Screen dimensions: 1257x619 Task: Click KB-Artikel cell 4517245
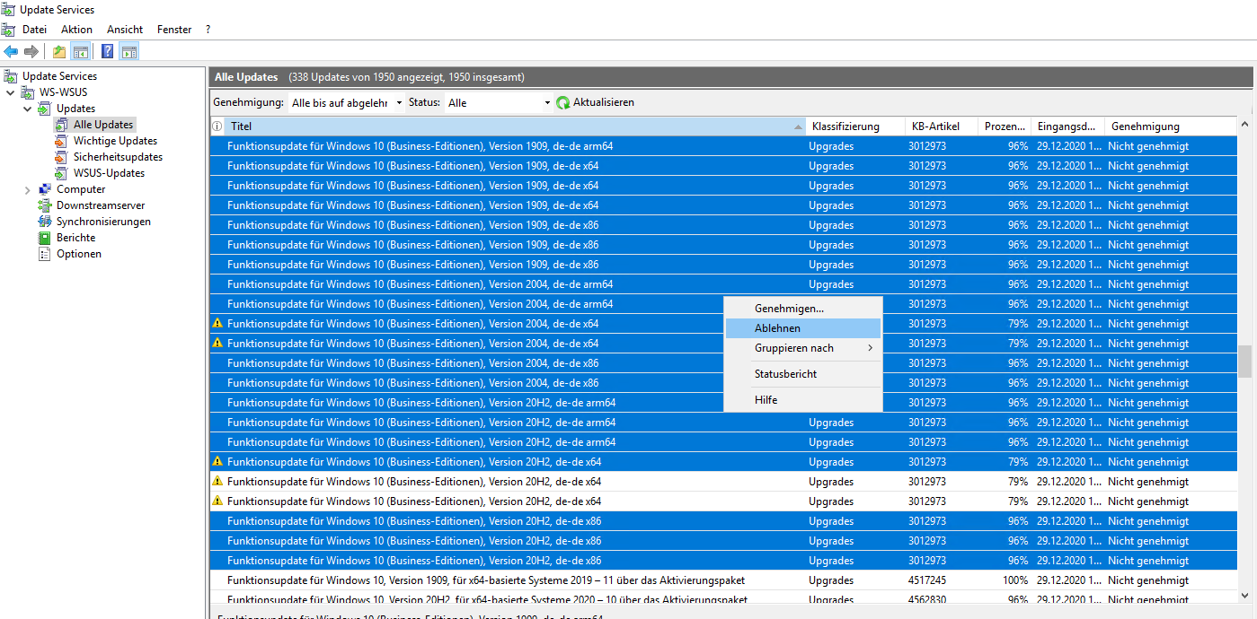point(926,580)
